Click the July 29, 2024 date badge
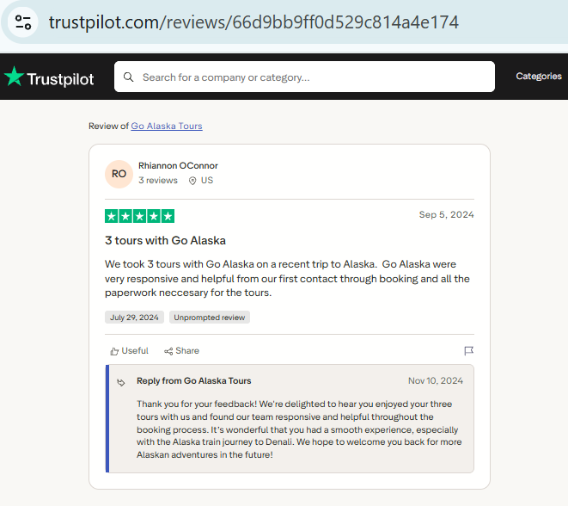The height and width of the screenshot is (506, 568). pyautogui.click(x=134, y=318)
